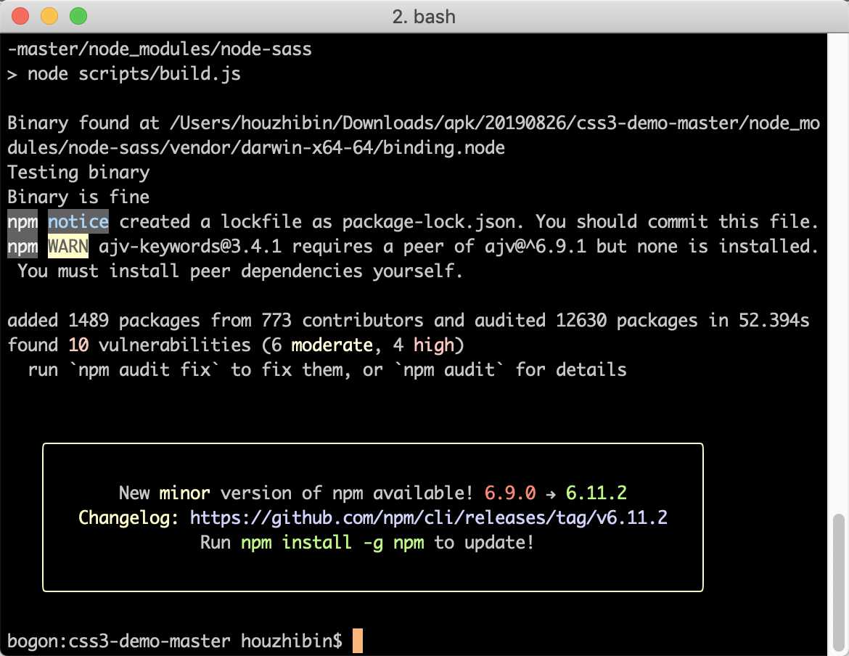This screenshot has width=849, height=656.
Task: Click 'bogon:css3-demo-master' prompt text
Action: [119, 641]
